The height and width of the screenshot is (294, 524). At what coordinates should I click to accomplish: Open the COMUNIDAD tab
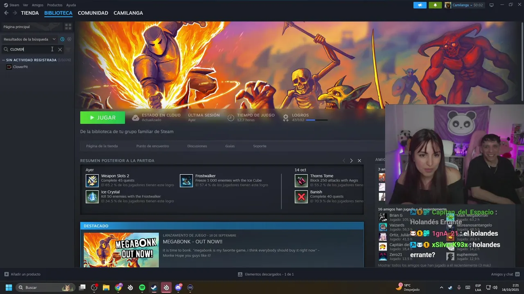[93, 13]
